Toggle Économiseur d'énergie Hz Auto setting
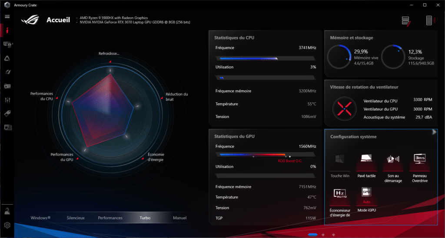Screen dimensions: 445x238 (340, 202)
